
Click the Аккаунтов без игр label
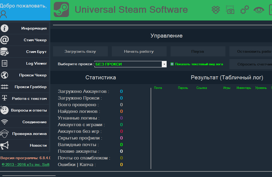point(80,131)
